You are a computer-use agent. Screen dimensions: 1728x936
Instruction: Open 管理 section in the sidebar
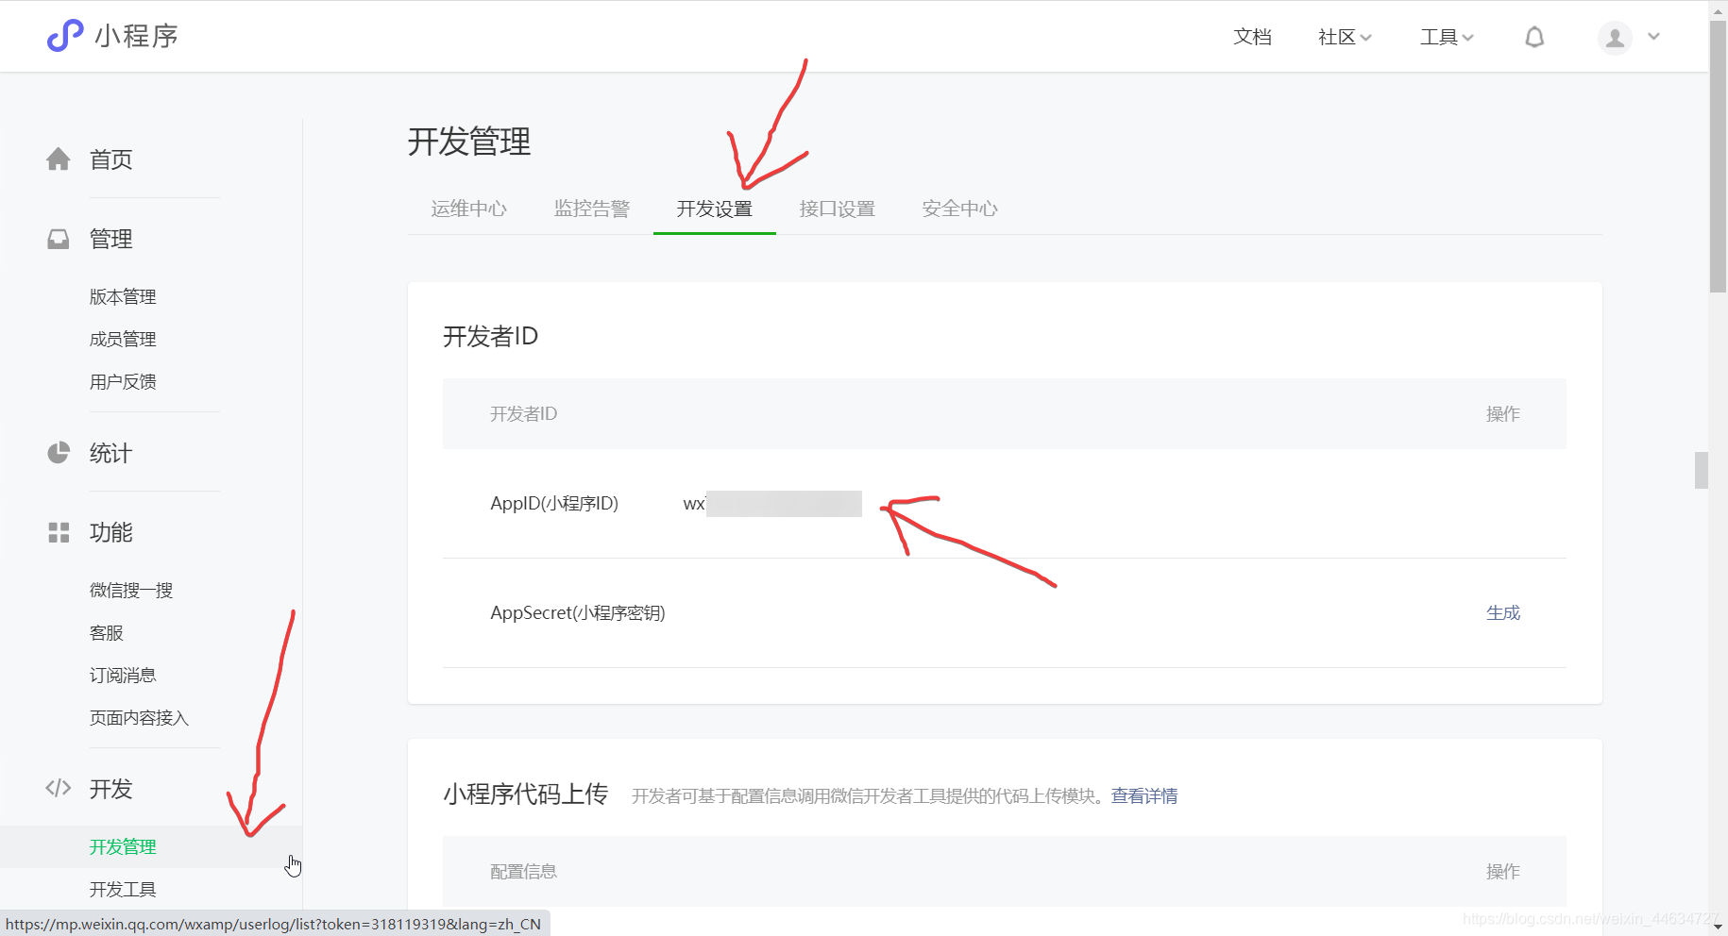coord(110,239)
